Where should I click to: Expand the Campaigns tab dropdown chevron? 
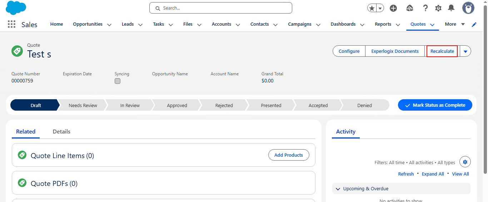(x=318, y=25)
